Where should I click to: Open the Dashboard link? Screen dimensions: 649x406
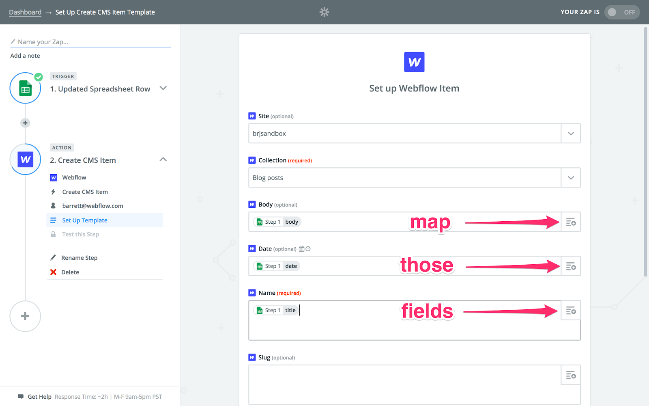pos(25,12)
